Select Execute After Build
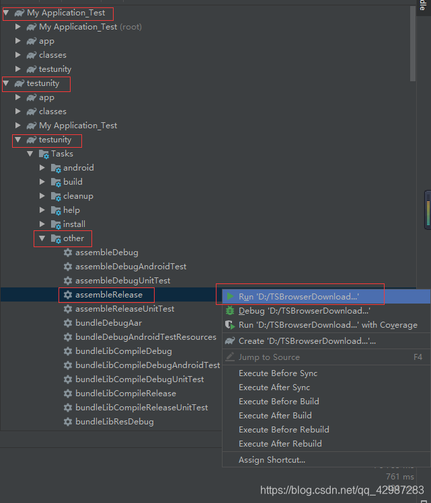Screen dimensions: 431x503 pos(327,416)
